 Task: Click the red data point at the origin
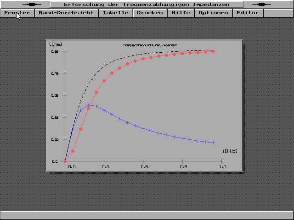click(x=65, y=161)
